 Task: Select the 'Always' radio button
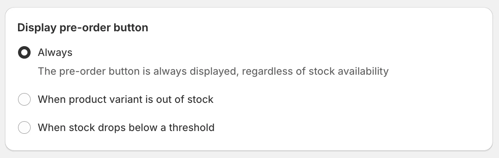[x=24, y=52]
